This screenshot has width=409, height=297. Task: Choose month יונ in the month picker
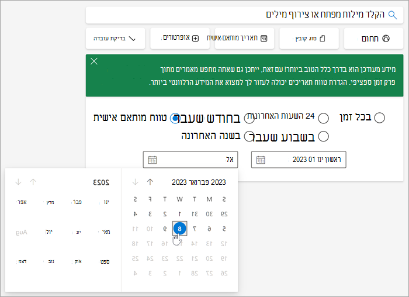point(78,232)
